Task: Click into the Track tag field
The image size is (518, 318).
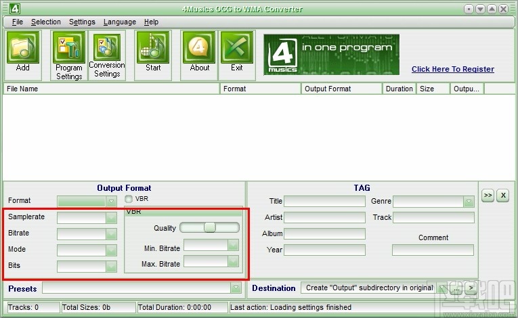Action: click(x=433, y=217)
